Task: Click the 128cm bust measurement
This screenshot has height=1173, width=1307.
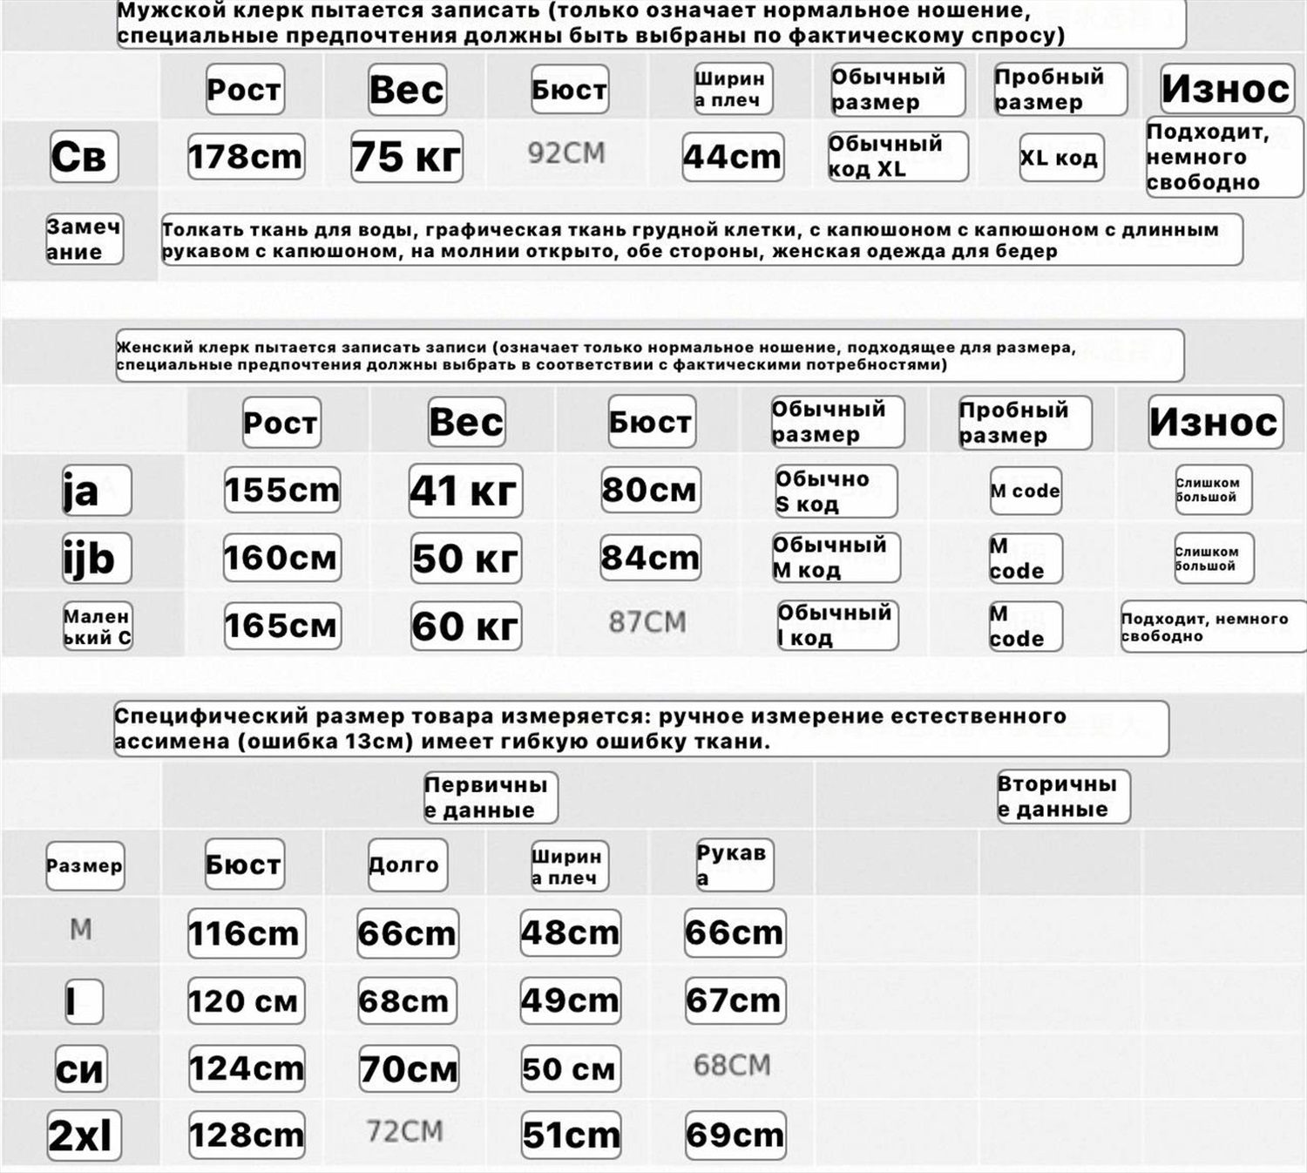Action: pyautogui.click(x=247, y=1136)
